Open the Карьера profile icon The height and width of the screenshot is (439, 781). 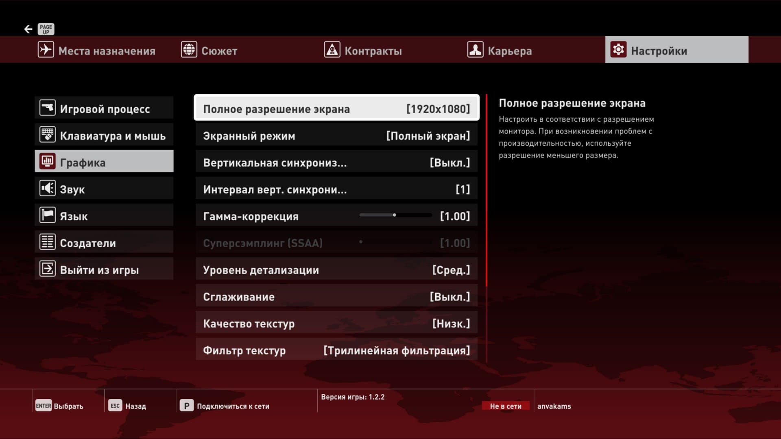[475, 50]
